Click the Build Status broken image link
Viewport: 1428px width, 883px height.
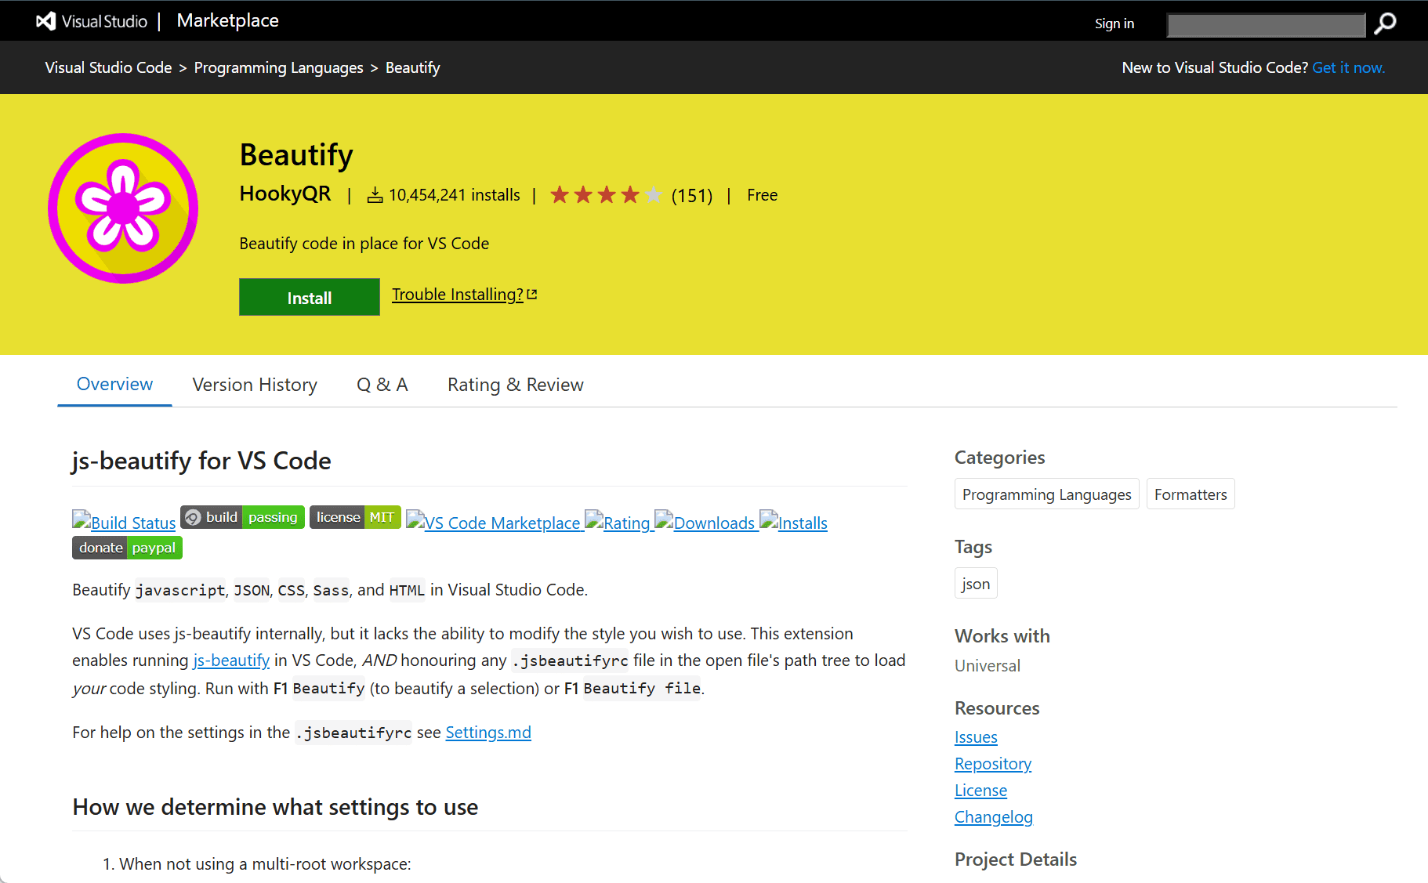click(x=124, y=523)
